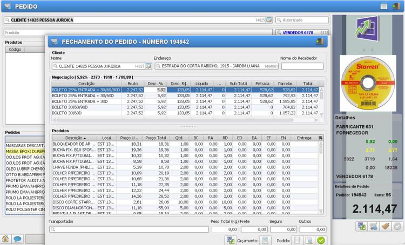Click the save floppy disk icon

coord(296,240)
